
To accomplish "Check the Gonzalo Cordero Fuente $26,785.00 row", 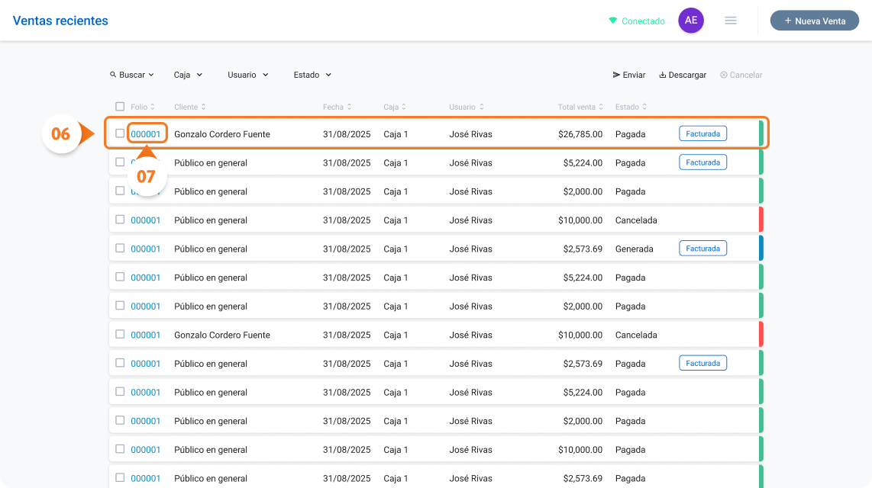I will [x=120, y=133].
